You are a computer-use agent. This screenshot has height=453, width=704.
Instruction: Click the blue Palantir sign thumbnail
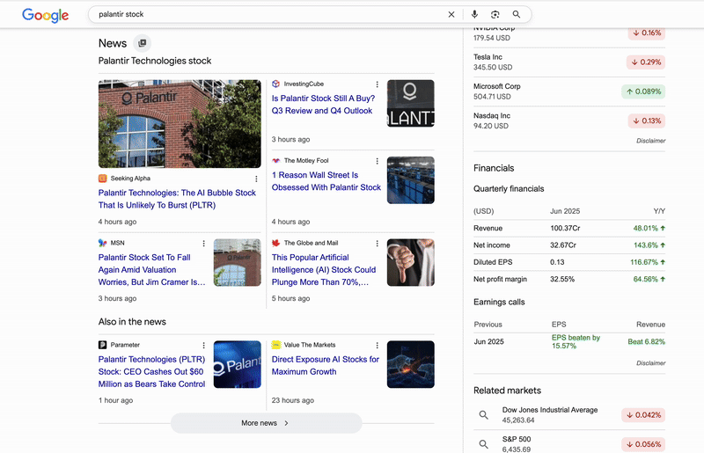pos(237,364)
